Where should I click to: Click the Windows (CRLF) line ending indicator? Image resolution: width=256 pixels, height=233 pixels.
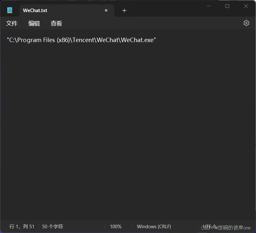(154, 227)
